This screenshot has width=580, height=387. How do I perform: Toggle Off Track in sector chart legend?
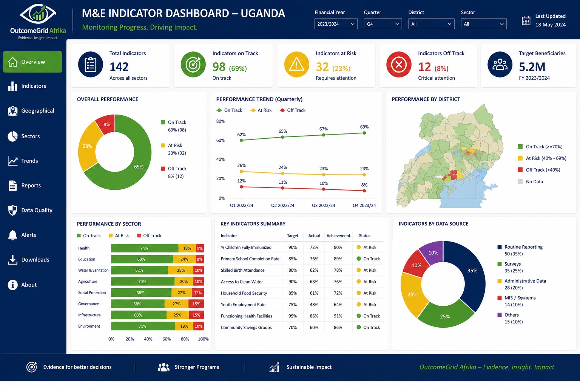(150, 236)
